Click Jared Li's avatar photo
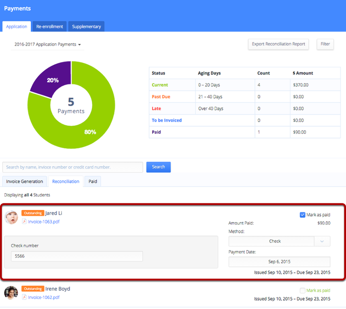Screen dimensions: 346x309 pos(11,217)
